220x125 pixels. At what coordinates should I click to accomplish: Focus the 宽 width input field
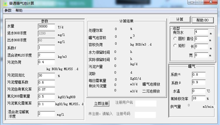[x=201, y=55]
